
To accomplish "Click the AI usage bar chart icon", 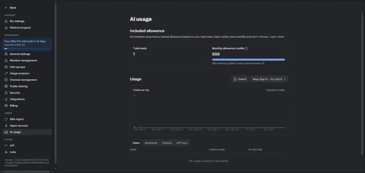I will coord(6,132).
